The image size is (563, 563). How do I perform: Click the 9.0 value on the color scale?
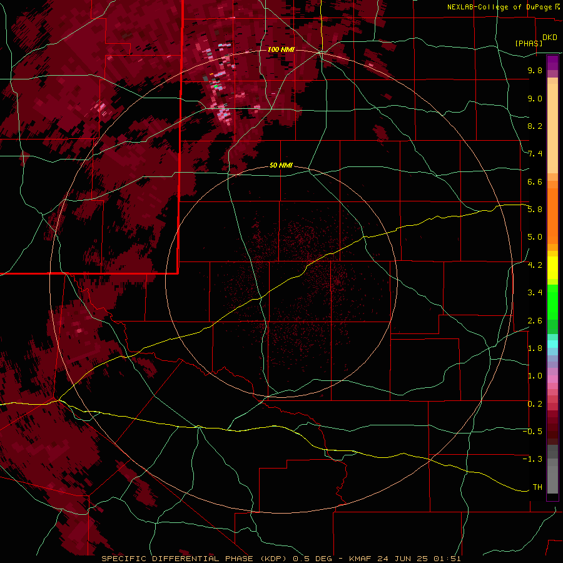(x=535, y=98)
